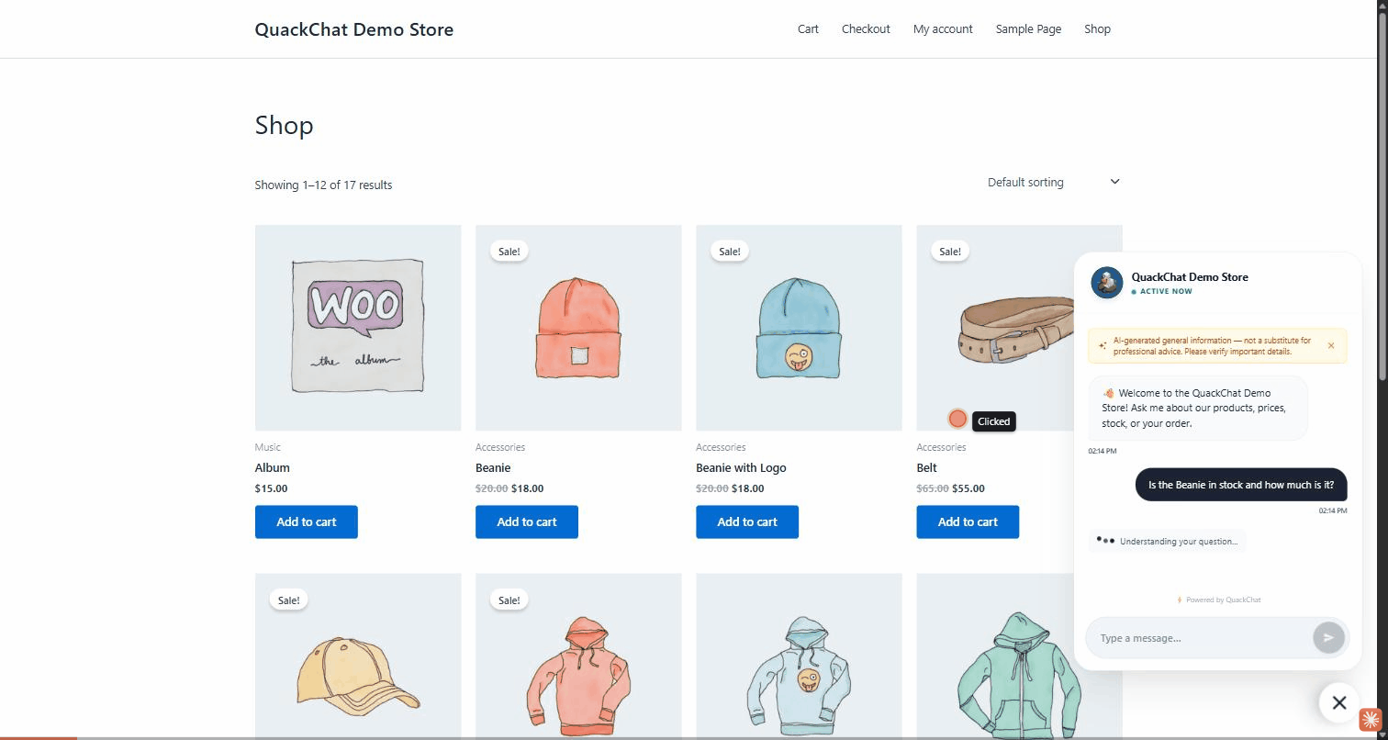Open the orange Beanie product image

click(578, 328)
